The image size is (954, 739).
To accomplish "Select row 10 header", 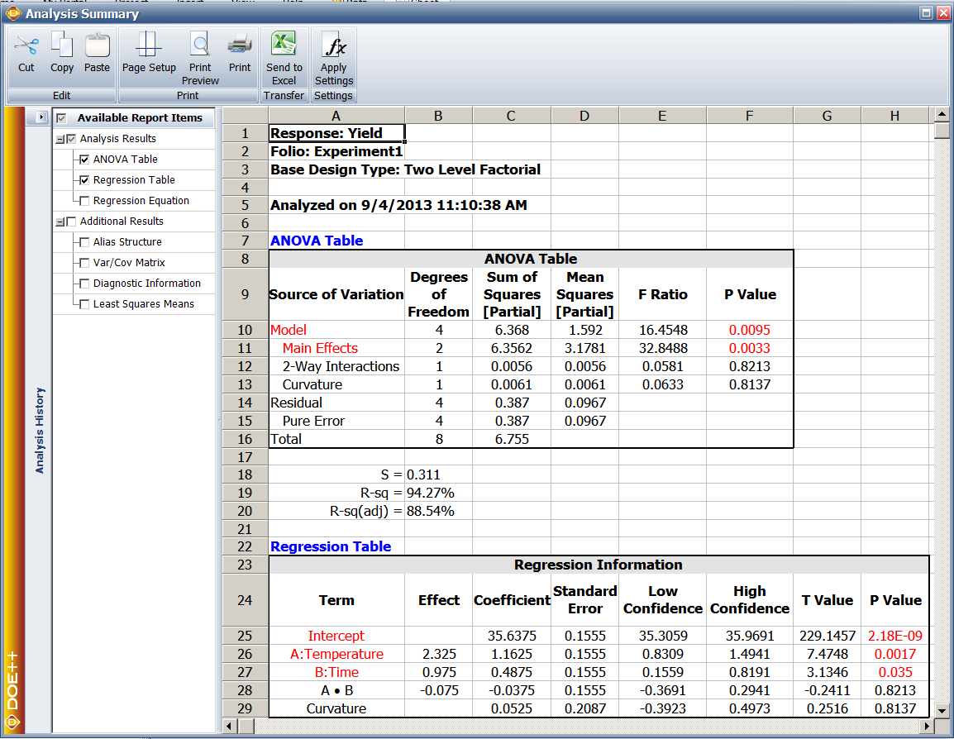I will pos(246,330).
